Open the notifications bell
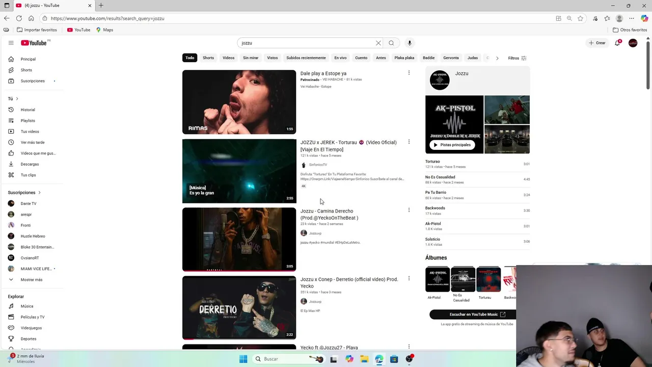The width and height of the screenshot is (652, 367). tap(617, 43)
